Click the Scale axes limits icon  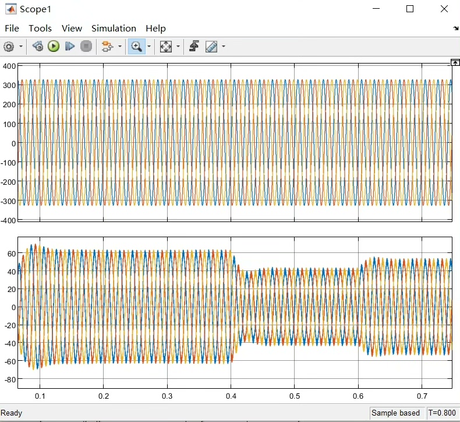pos(166,47)
